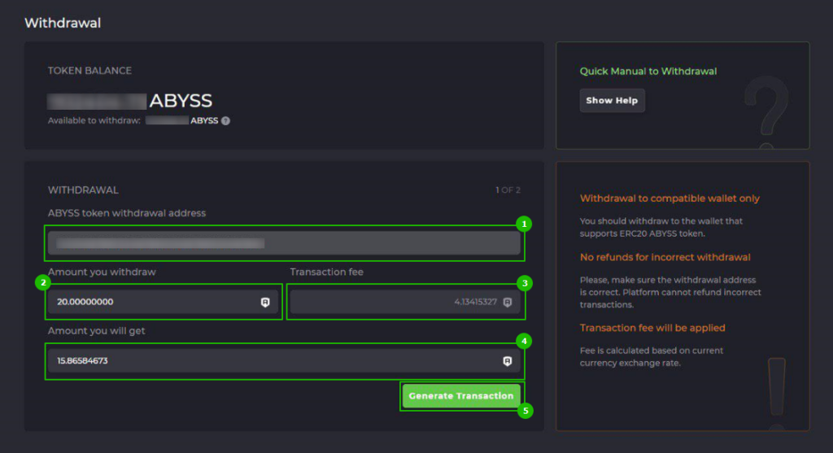
Task: Click the platform cannot refund notice text
Action: [x=670, y=292]
